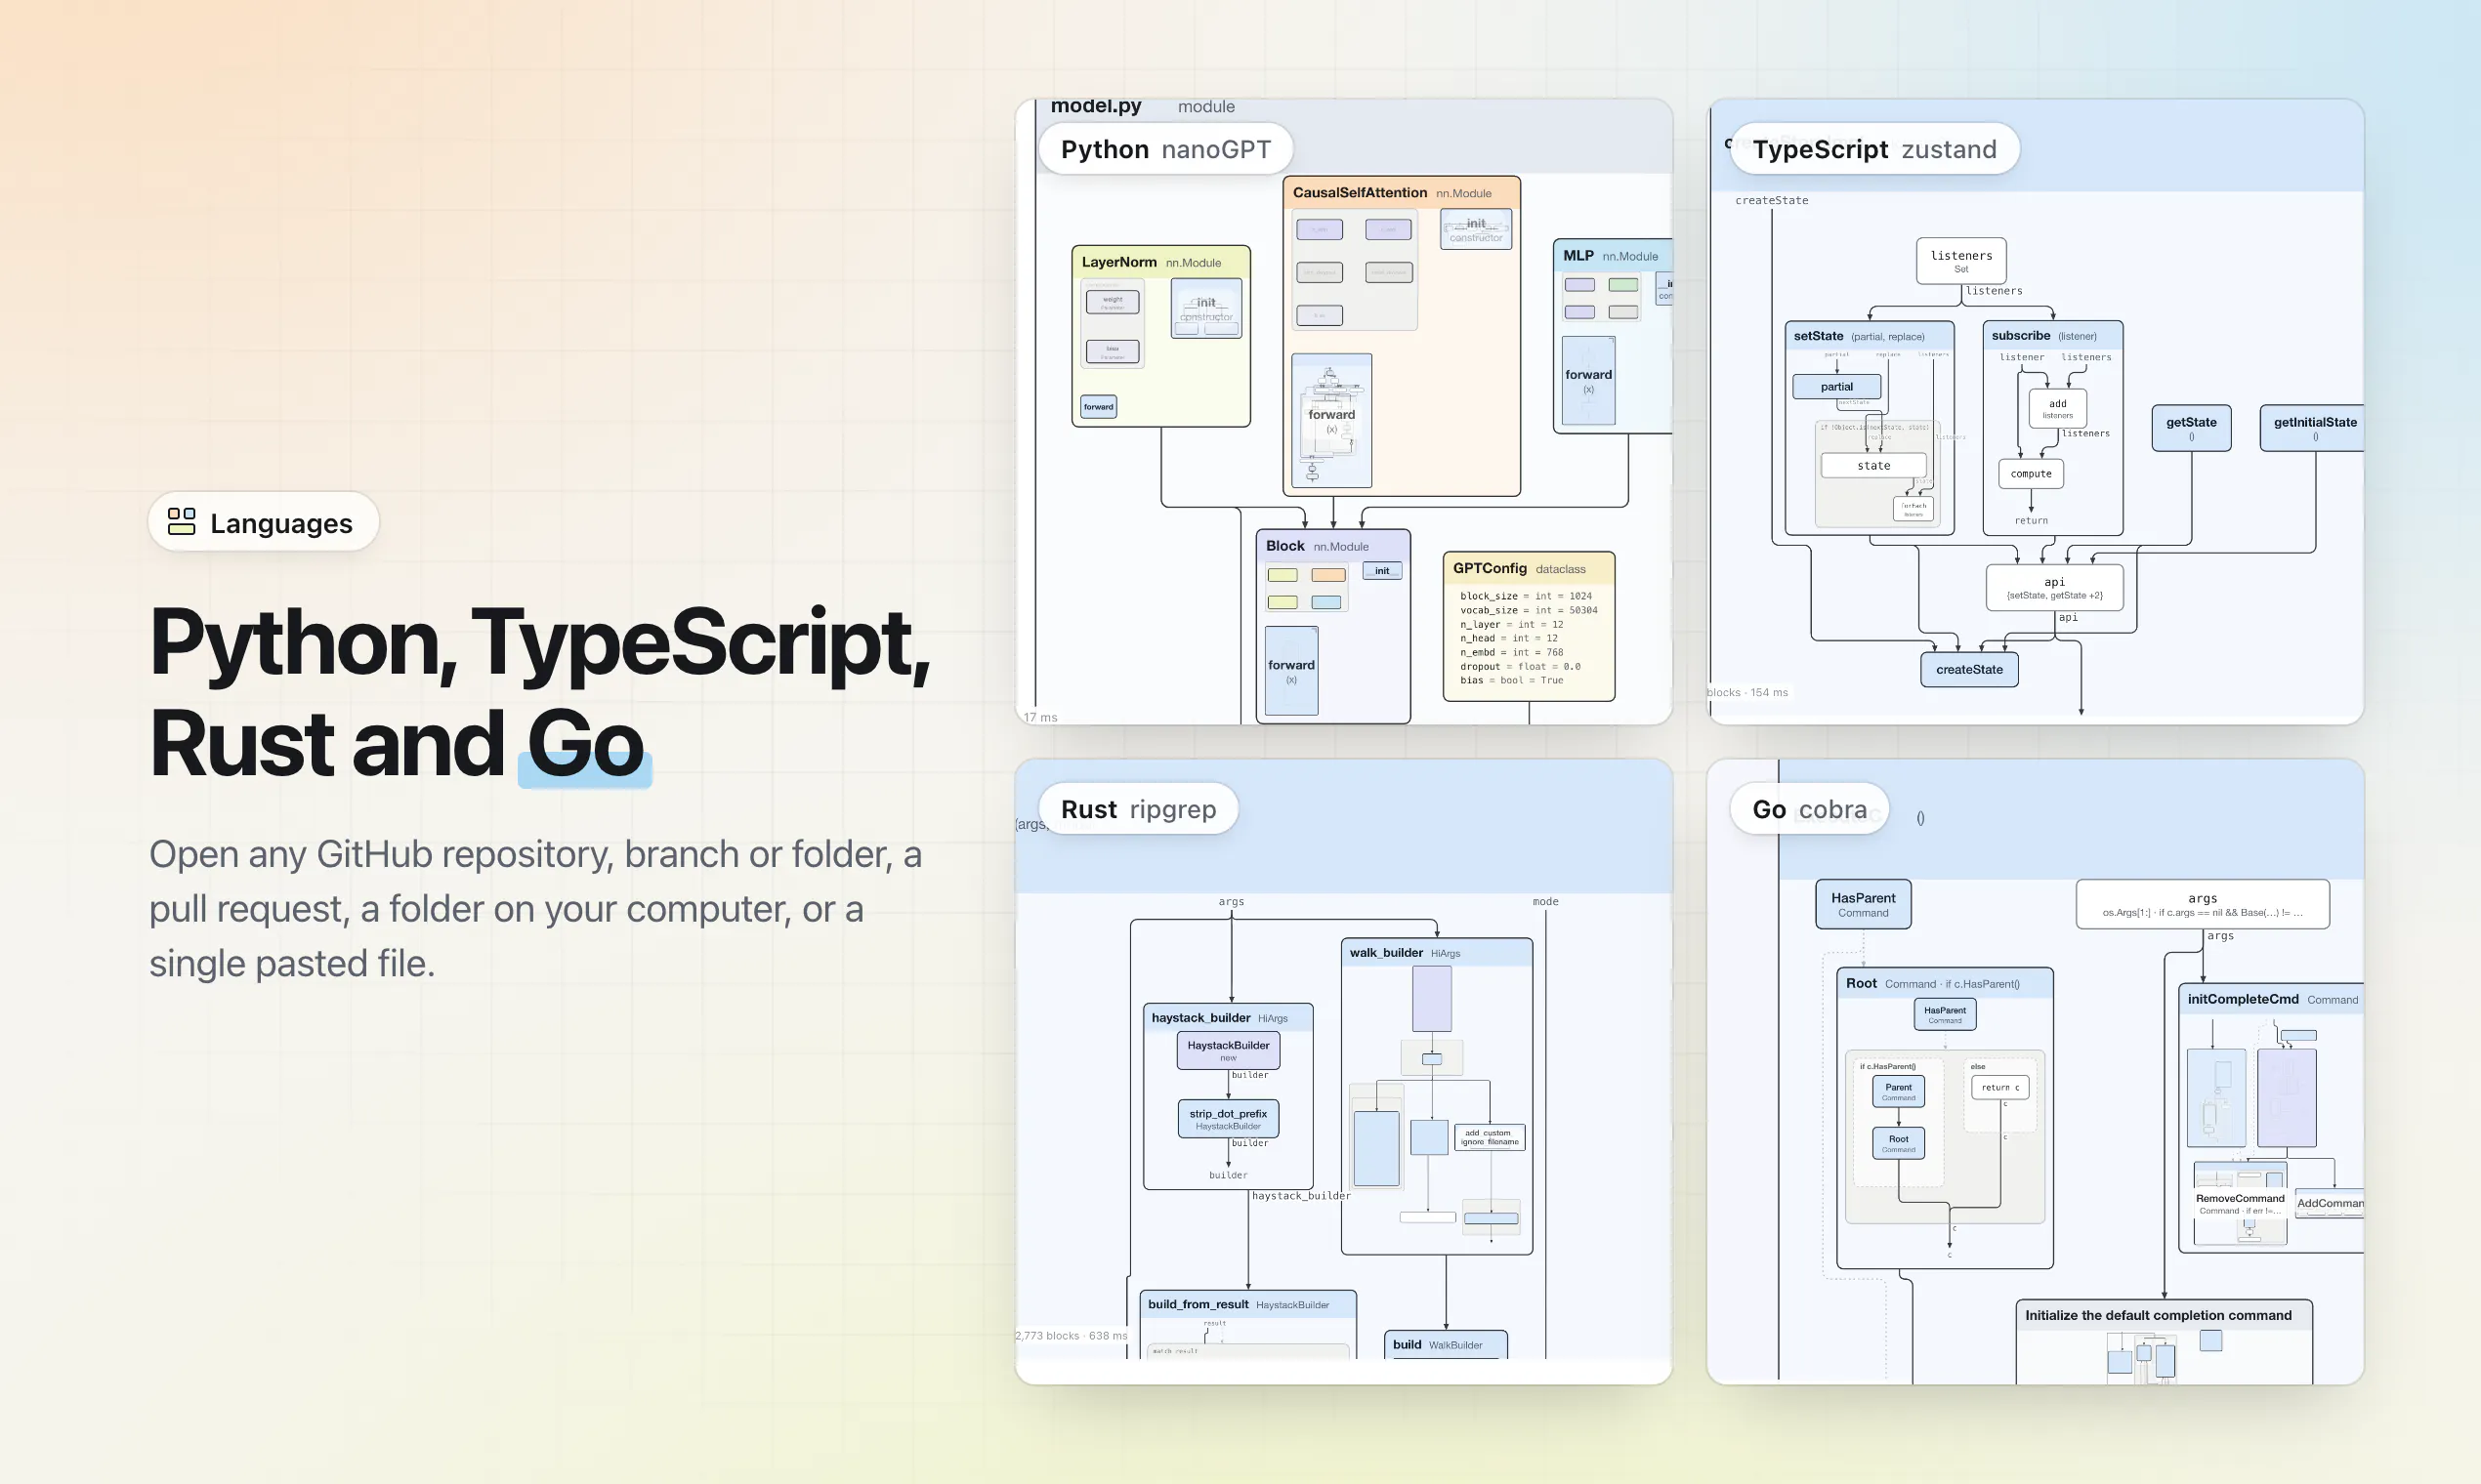The image size is (2481, 1484).
Task: Click the init node inside Block
Action: [x=1381, y=571]
